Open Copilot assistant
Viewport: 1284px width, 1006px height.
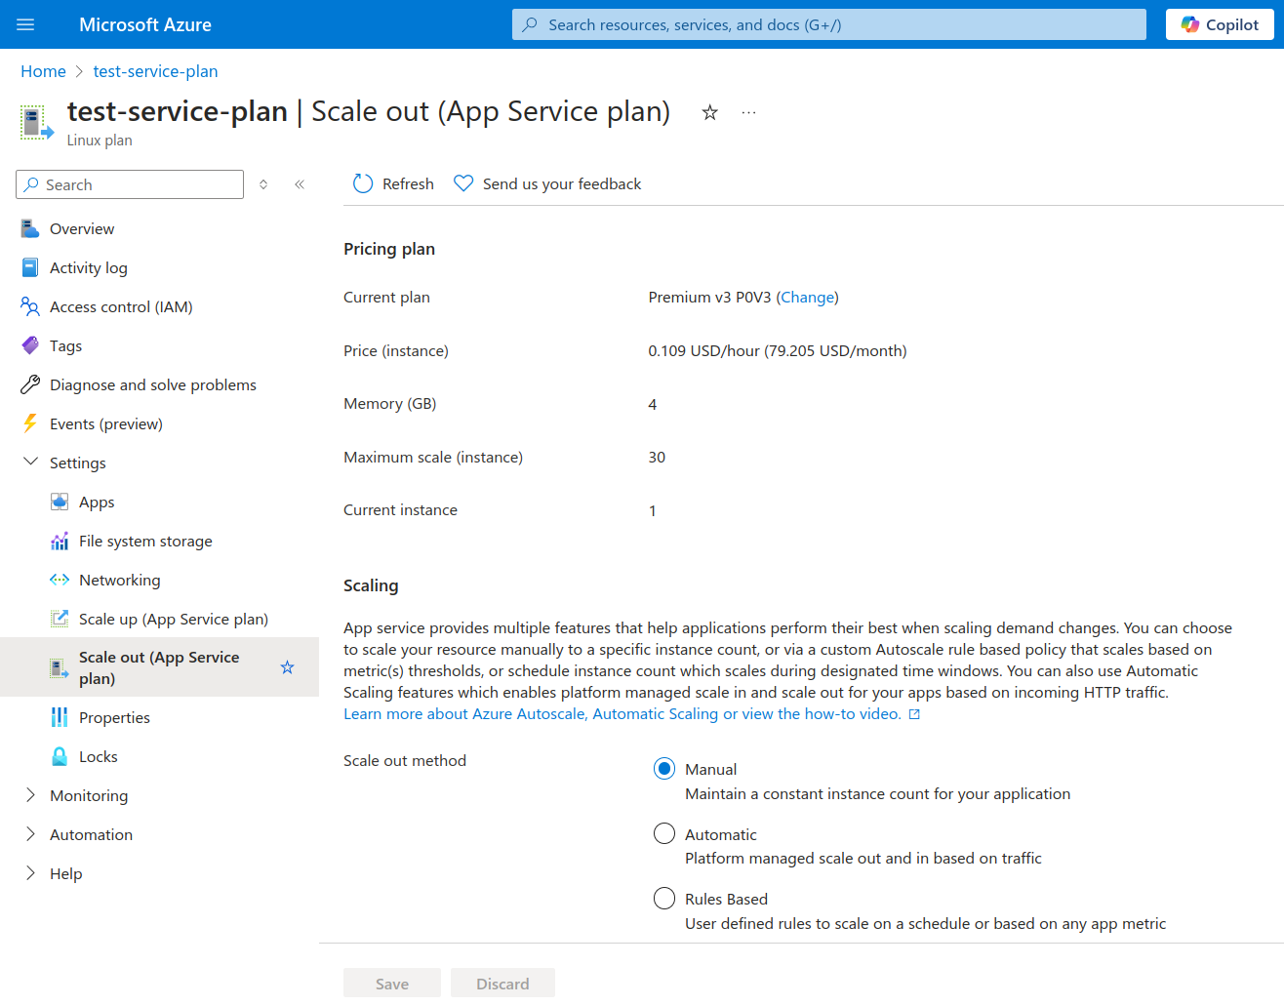tap(1220, 24)
